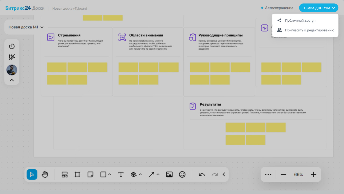This screenshot has height=194, width=344.
Task: Expand shape tool options
Action: 110,174
